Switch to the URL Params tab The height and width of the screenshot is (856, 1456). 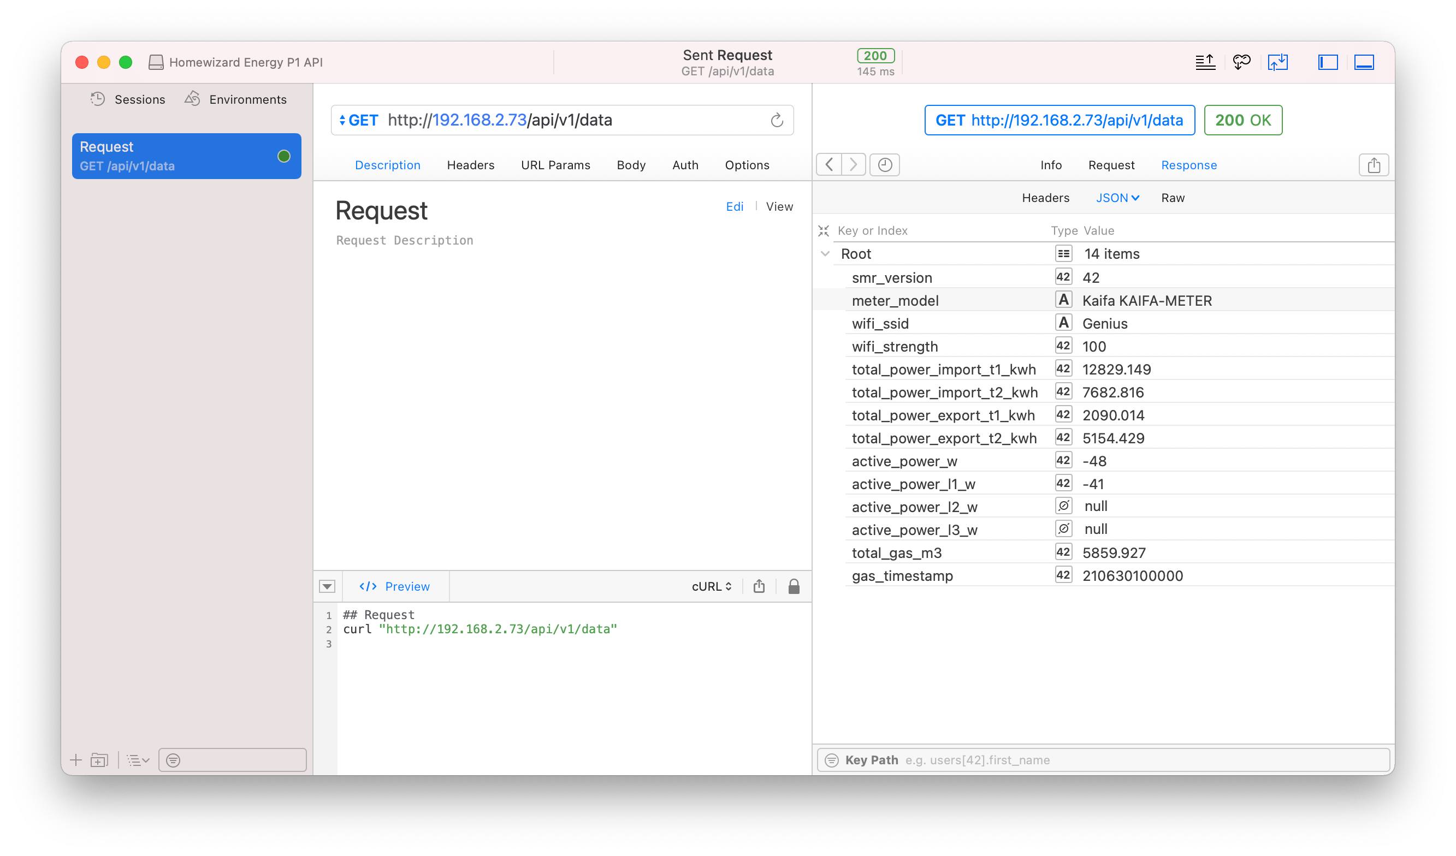pyautogui.click(x=555, y=165)
